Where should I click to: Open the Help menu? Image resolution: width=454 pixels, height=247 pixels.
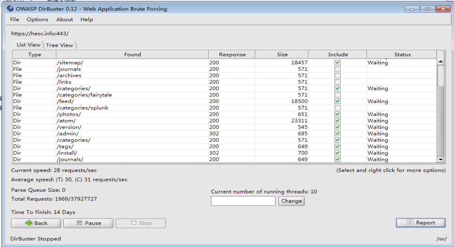87,19
